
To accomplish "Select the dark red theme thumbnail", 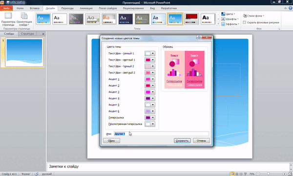I will 191,19.
